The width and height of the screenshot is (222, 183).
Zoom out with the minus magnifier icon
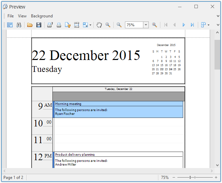tap(119, 25)
